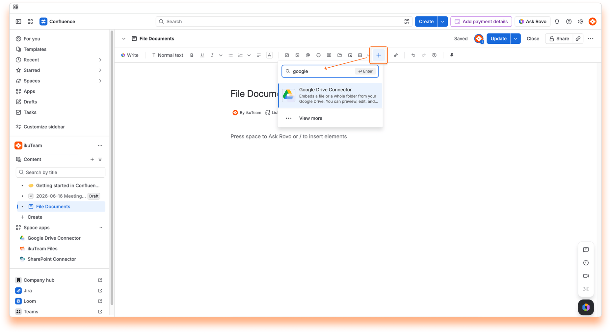Click the Share button
This screenshot has width=611, height=333.
[x=559, y=38]
